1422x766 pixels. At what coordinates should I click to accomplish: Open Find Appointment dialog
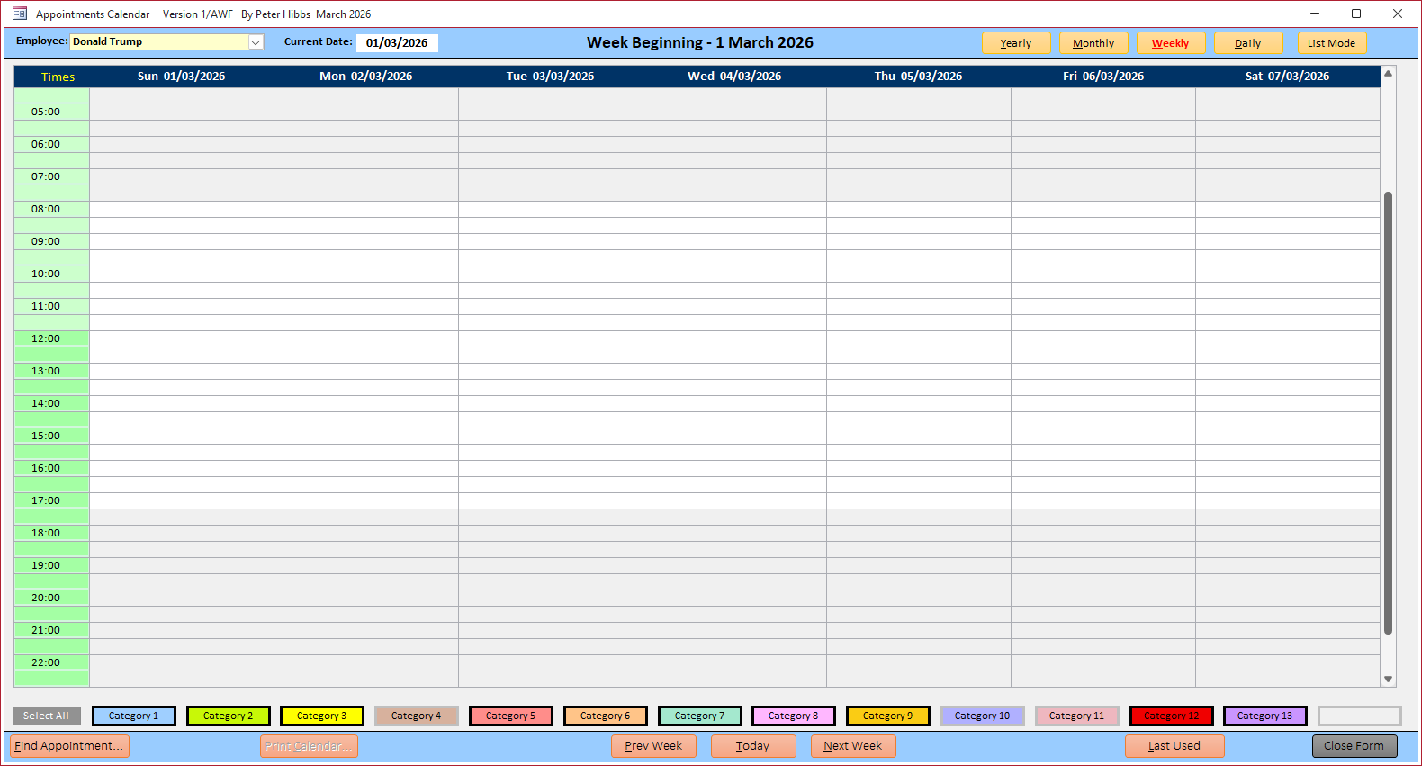point(69,746)
